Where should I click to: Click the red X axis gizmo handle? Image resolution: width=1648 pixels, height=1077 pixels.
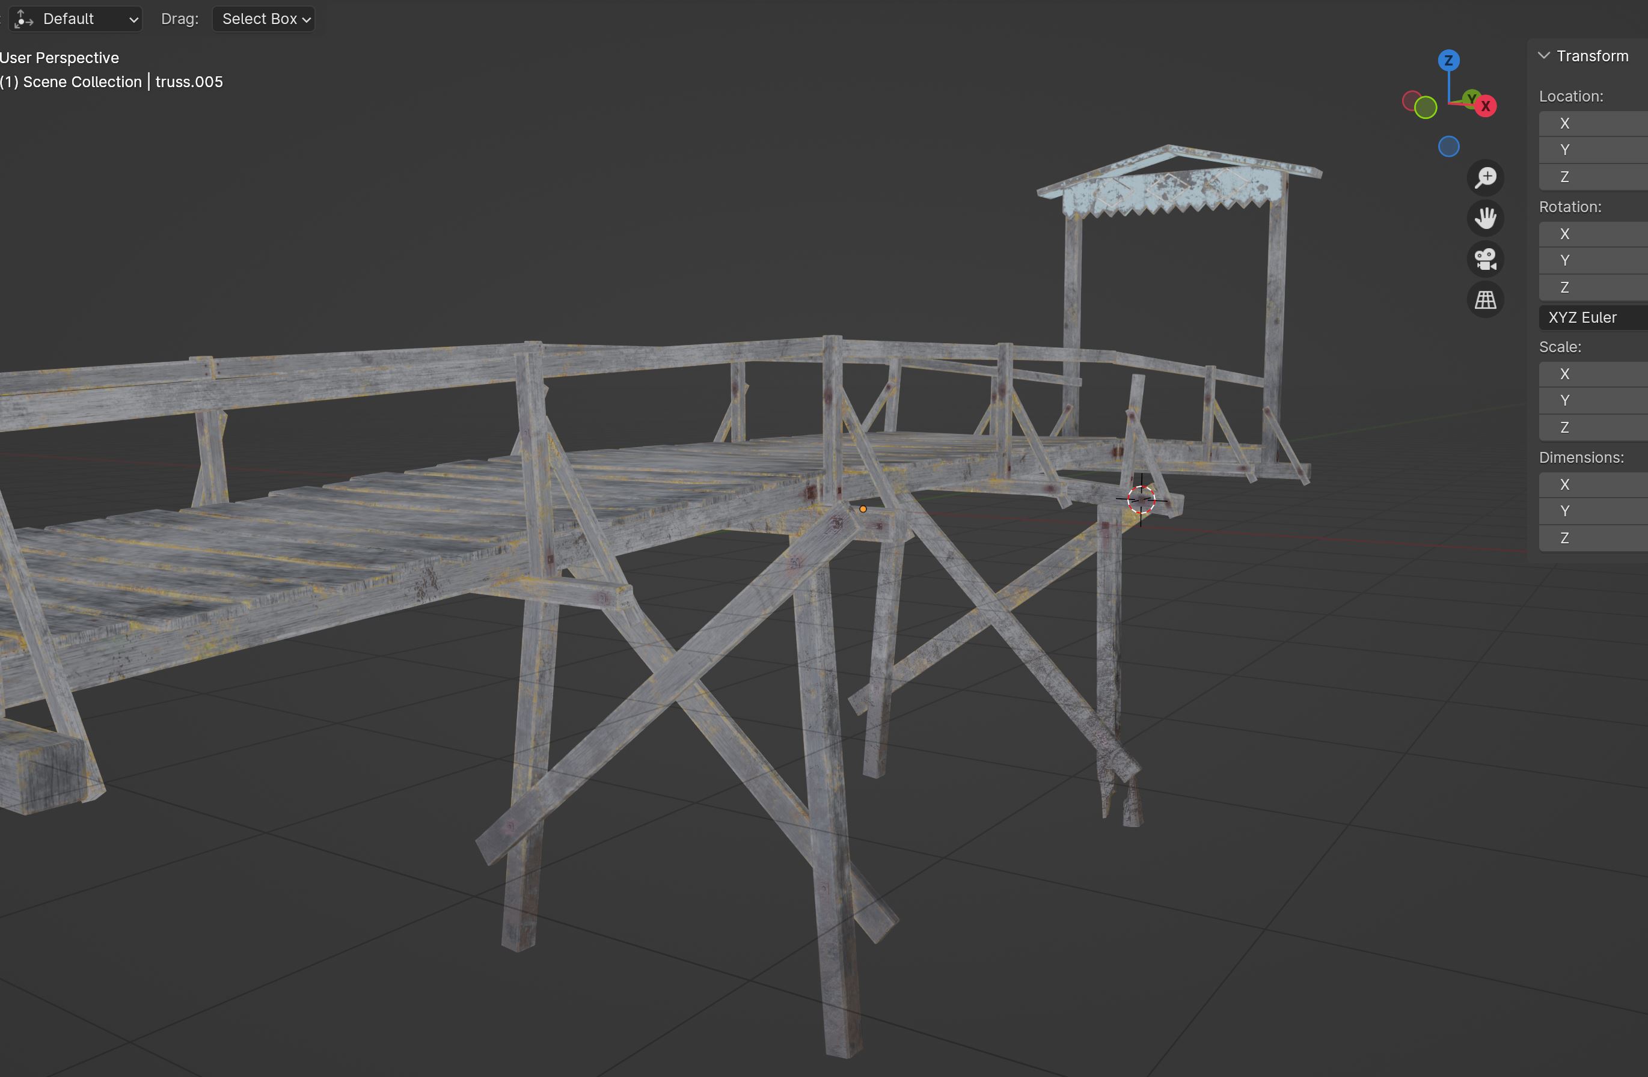coord(1485,106)
